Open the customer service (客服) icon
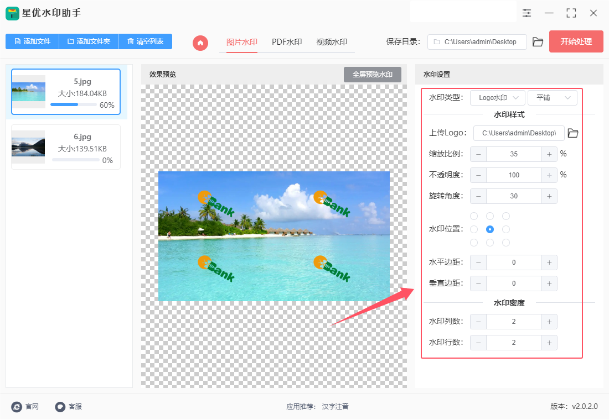The image size is (609, 420). pos(60,406)
